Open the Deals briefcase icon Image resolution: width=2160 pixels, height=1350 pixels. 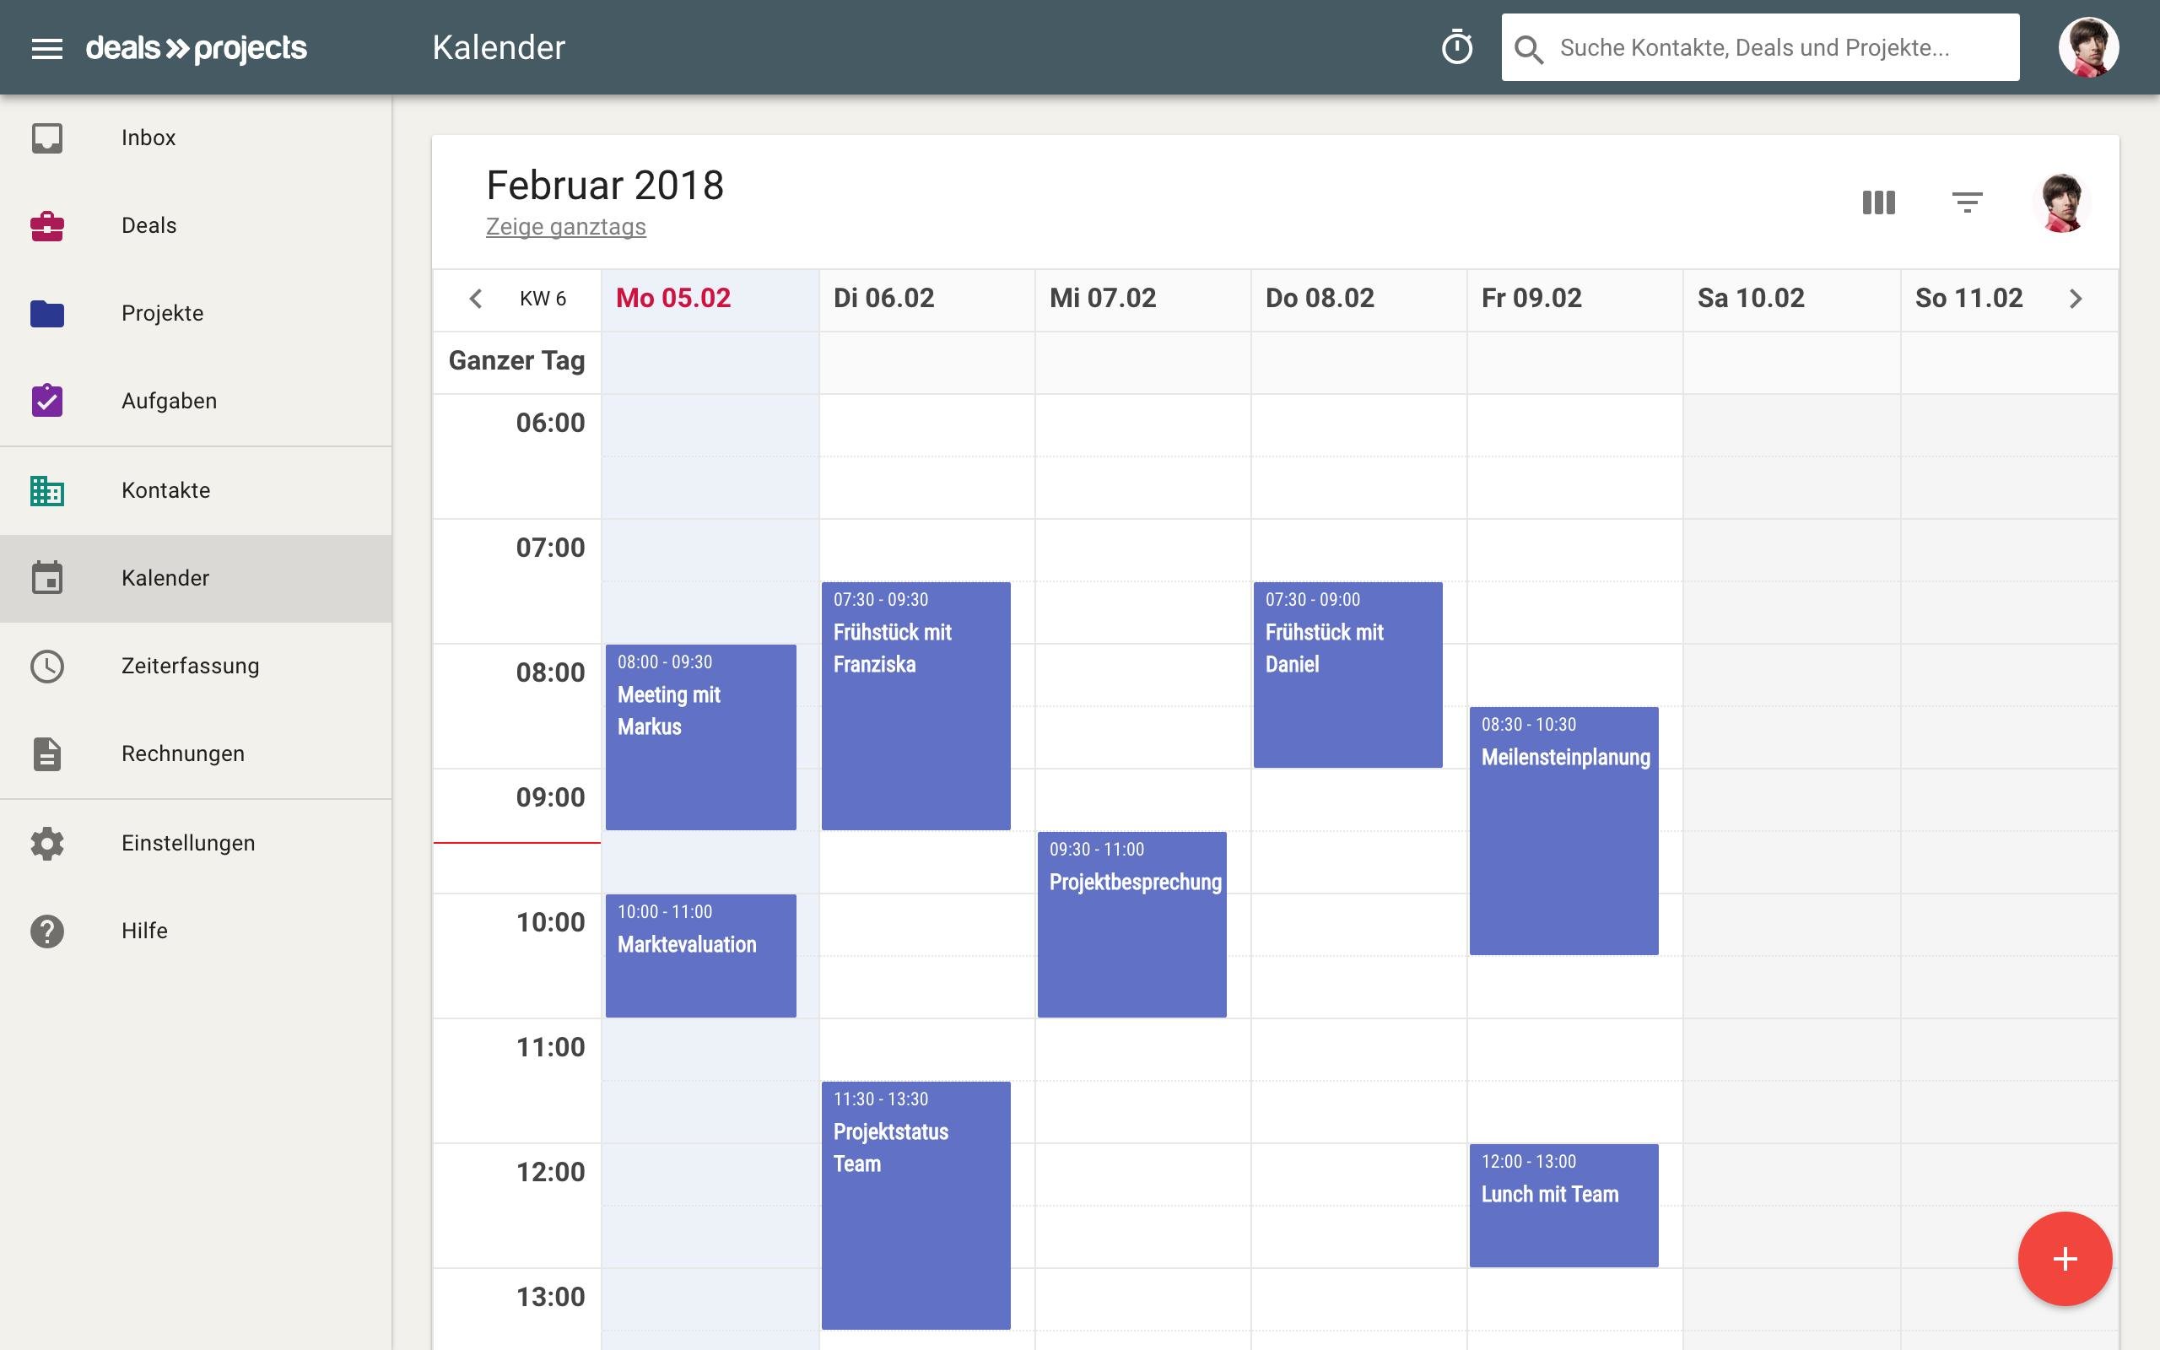point(47,226)
